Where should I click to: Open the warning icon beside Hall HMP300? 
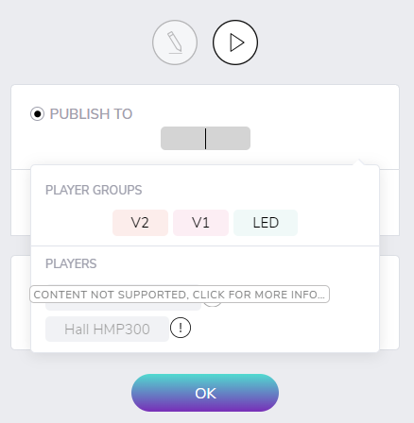click(x=181, y=328)
